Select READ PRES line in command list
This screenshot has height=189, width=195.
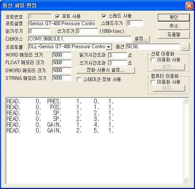[x=60, y=101]
